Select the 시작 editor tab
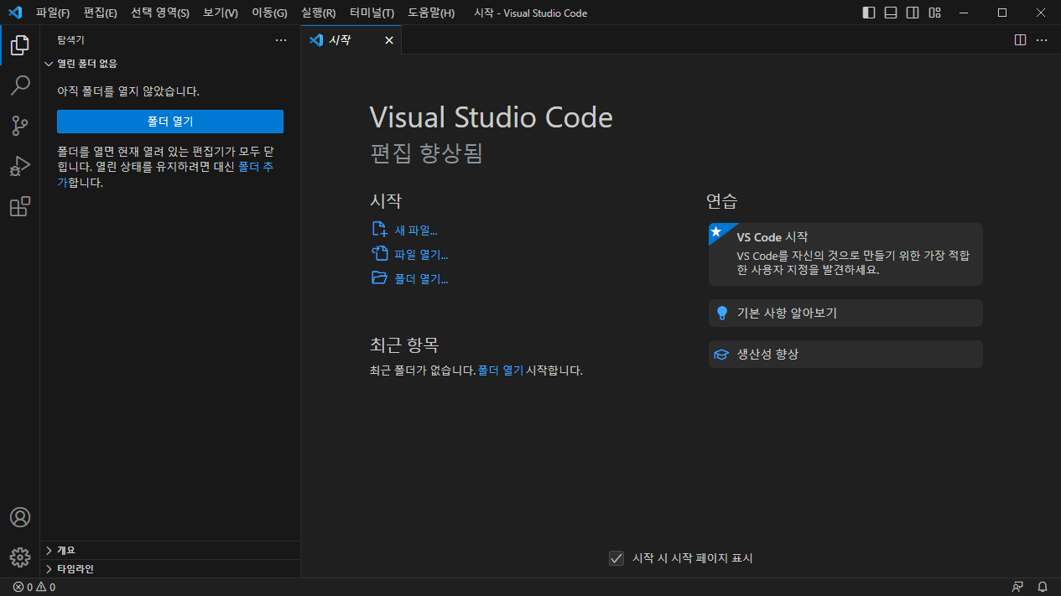This screenshot has width=1061, height=596. coord(351,39)
